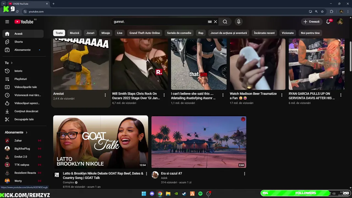The image size is (352, 198).
Task: Open Complex channel link under video
Action: 68,182
